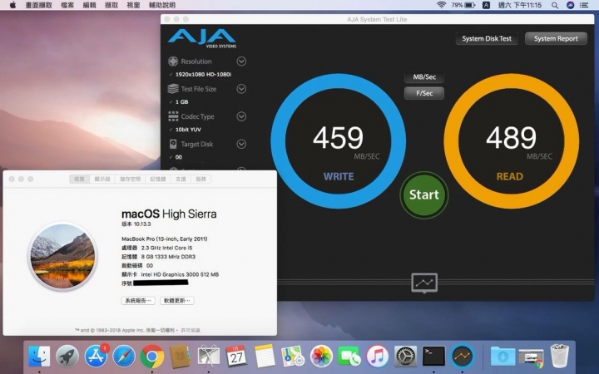Click the 1 GB file size value
Viewport: 599px width, 374px height.
182,102
